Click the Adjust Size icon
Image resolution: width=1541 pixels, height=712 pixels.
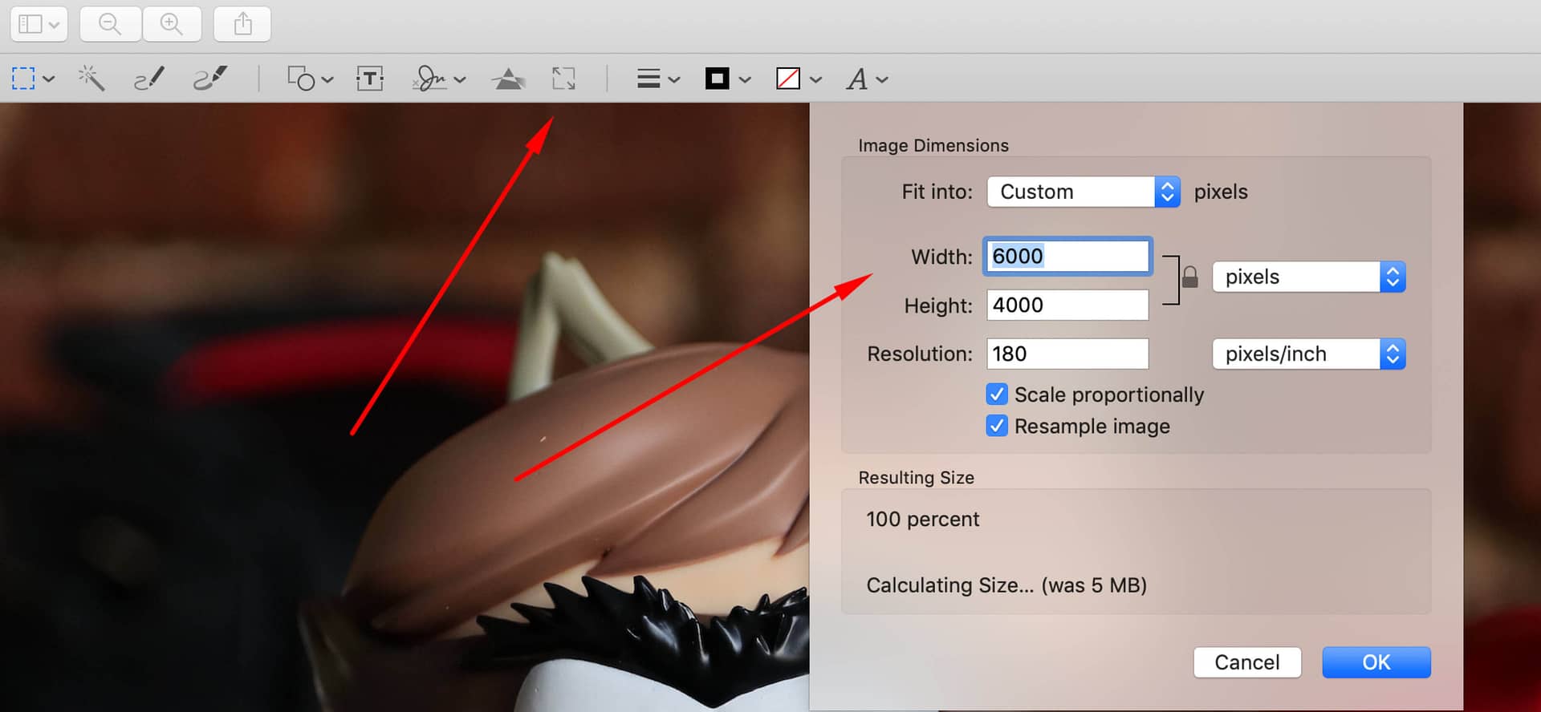(564, 79)
